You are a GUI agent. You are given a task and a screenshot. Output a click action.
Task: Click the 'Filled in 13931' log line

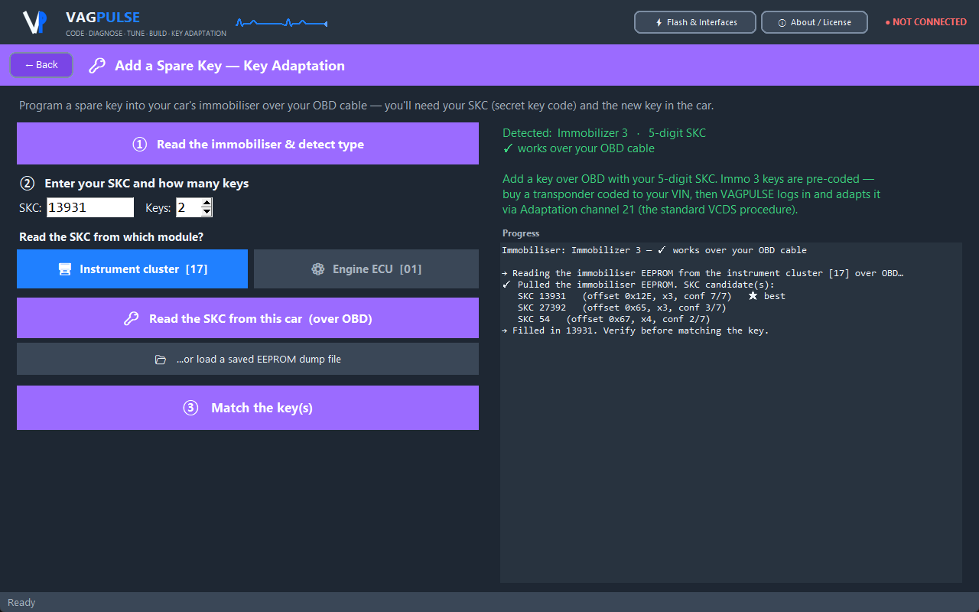635,330
